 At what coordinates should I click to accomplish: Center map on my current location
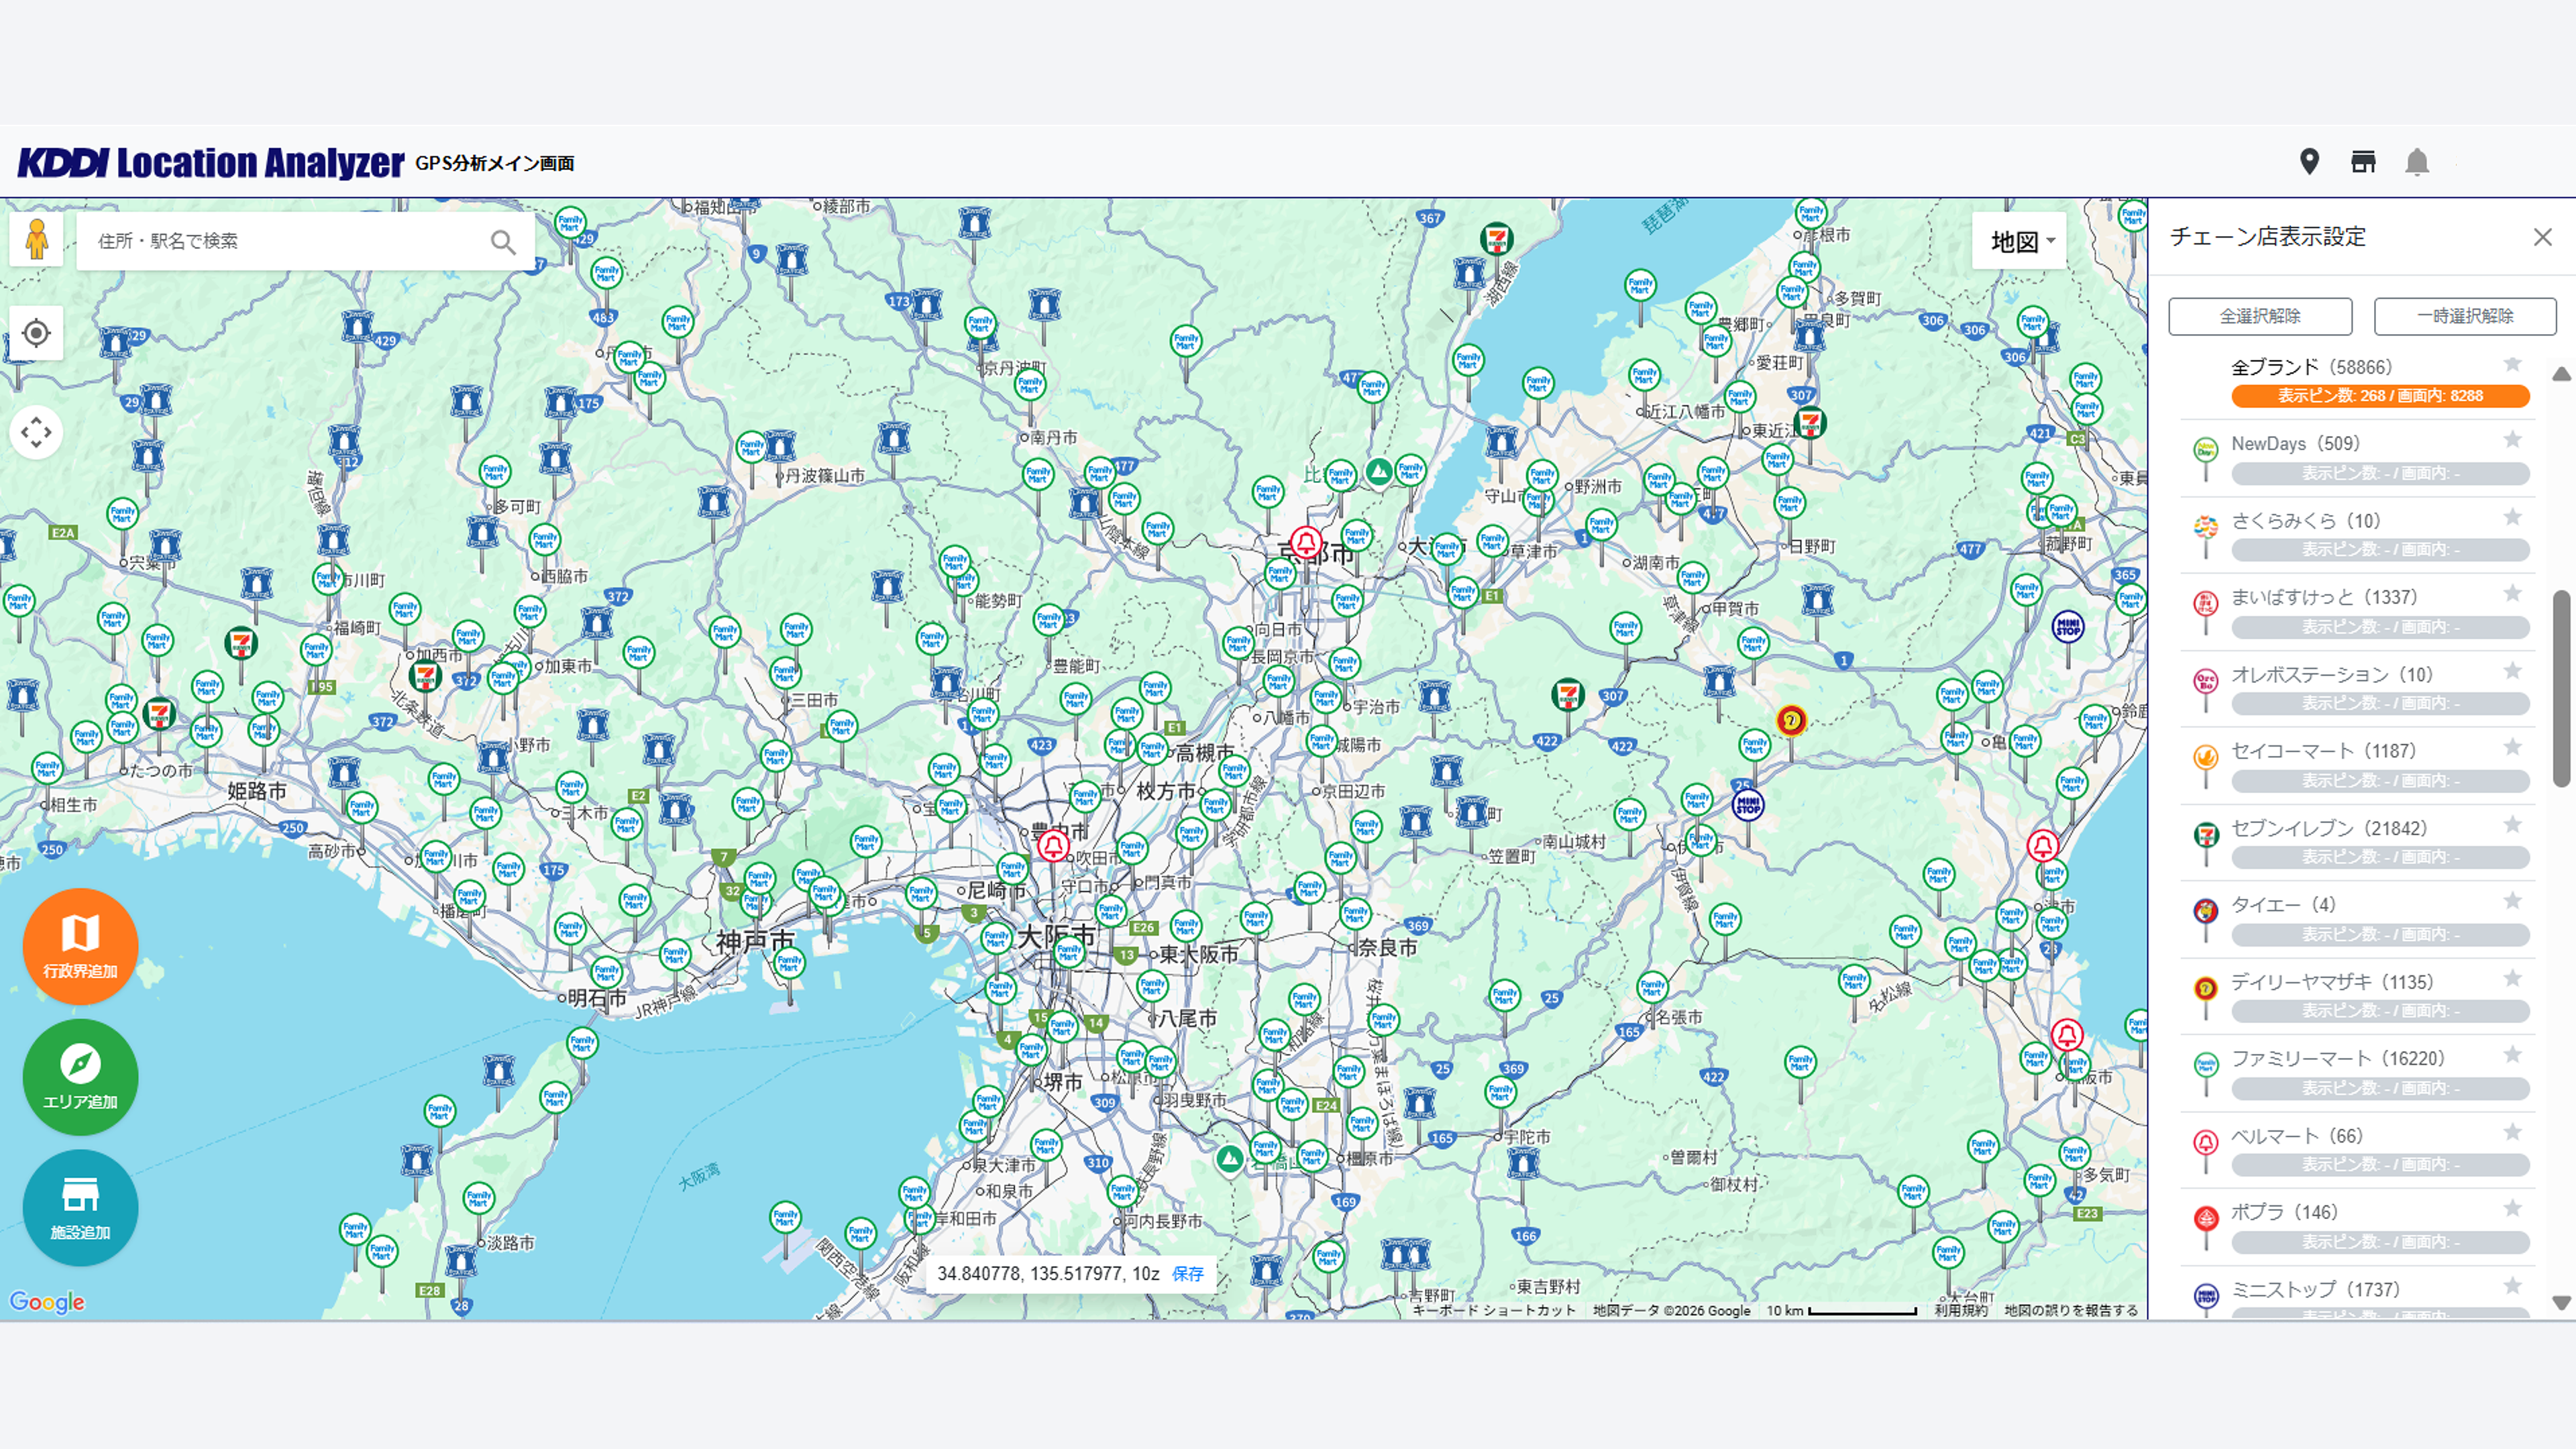click(37, 333)
